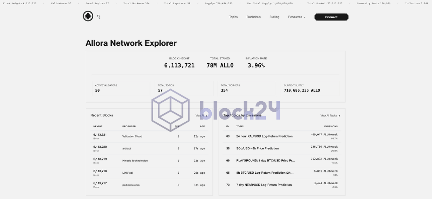Click topic ID 38

tap(228, 148)
